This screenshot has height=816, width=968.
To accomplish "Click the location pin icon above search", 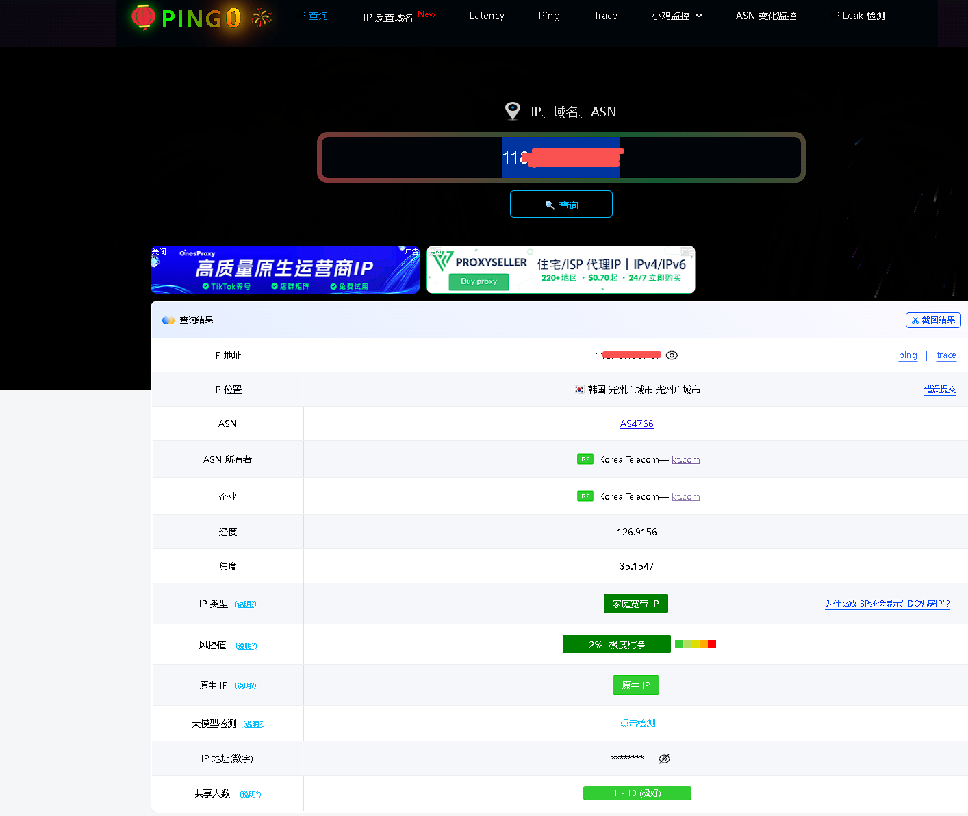I will [512, 111].
